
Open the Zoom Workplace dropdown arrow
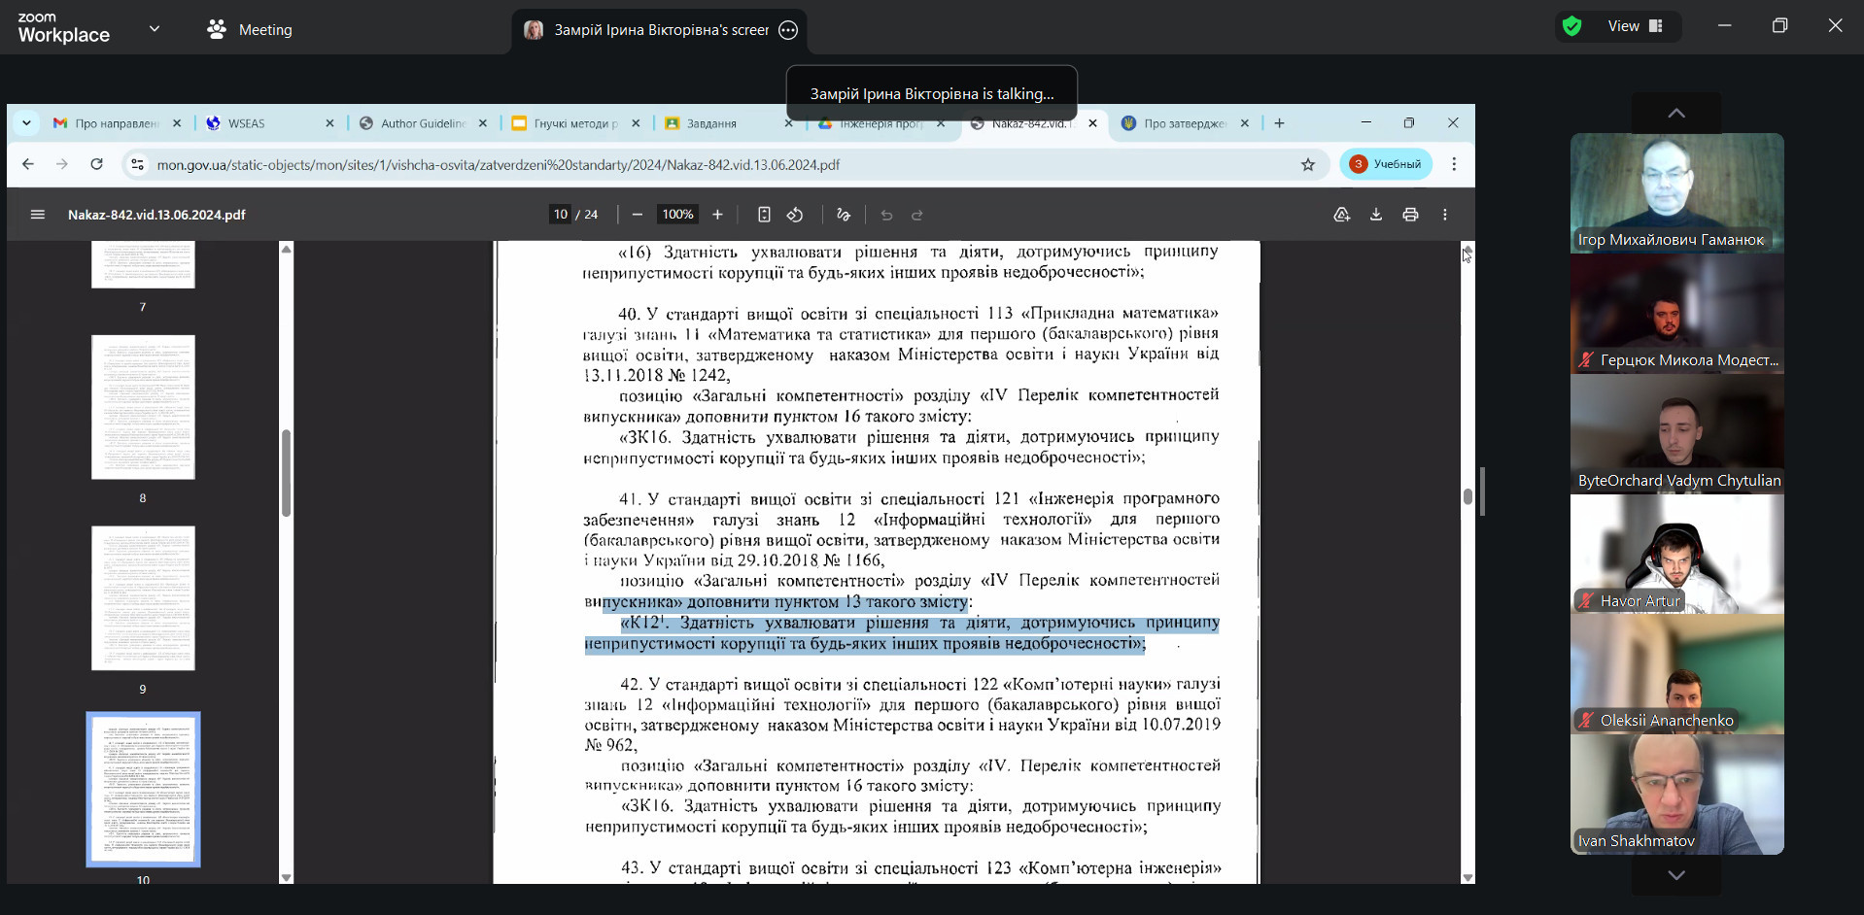click(155, 29)
